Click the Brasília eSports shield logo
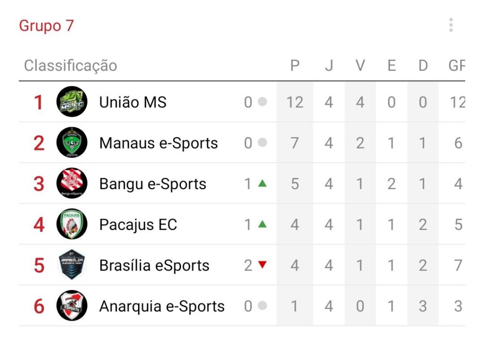484x342 pixels. point(72,265)
